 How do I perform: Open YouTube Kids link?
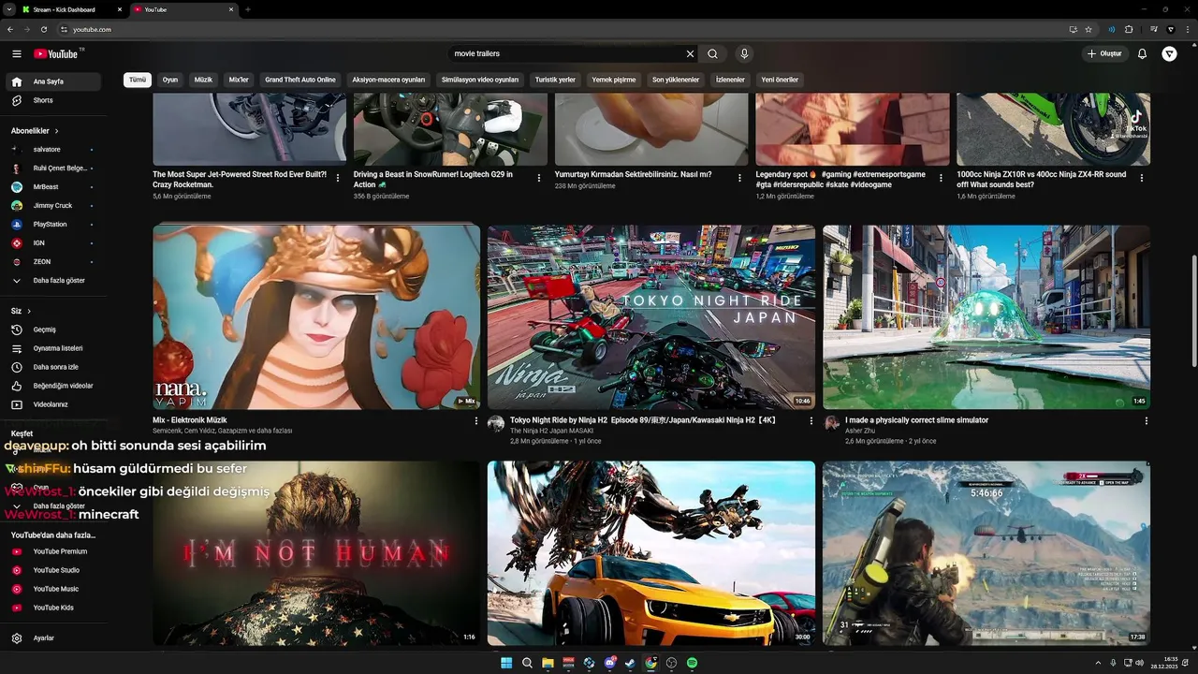click(51, 608)
